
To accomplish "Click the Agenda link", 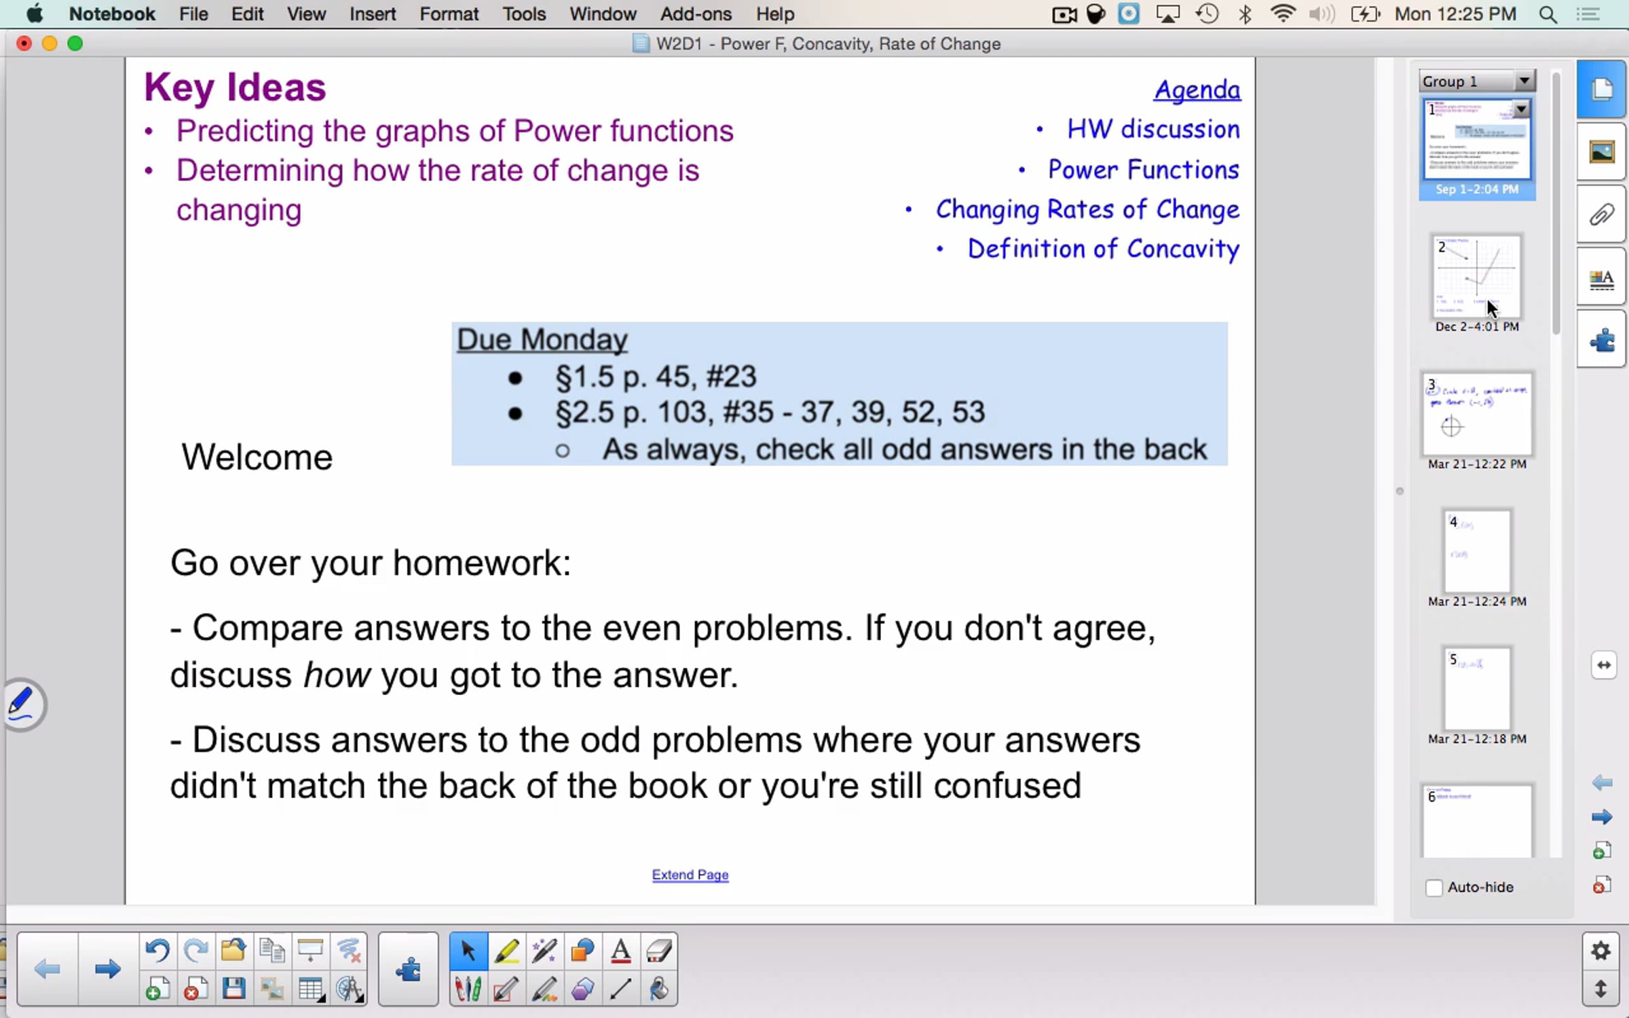I will tap(1197, 90).
